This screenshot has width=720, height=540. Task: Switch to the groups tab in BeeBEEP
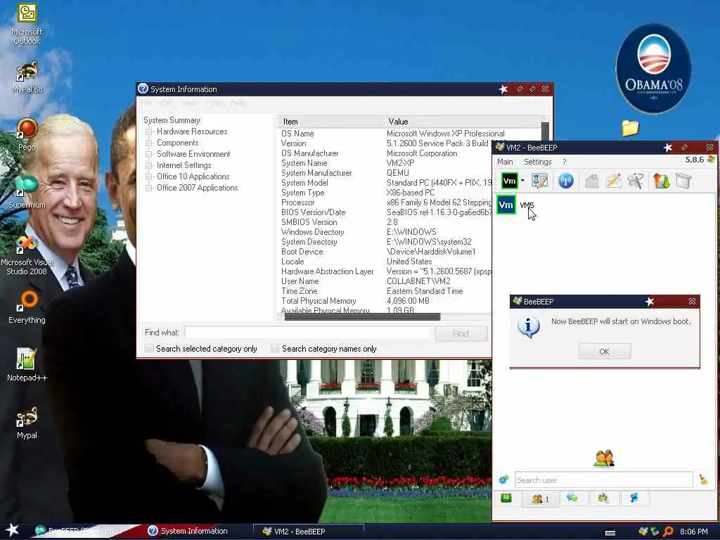[x=603, y=499]
